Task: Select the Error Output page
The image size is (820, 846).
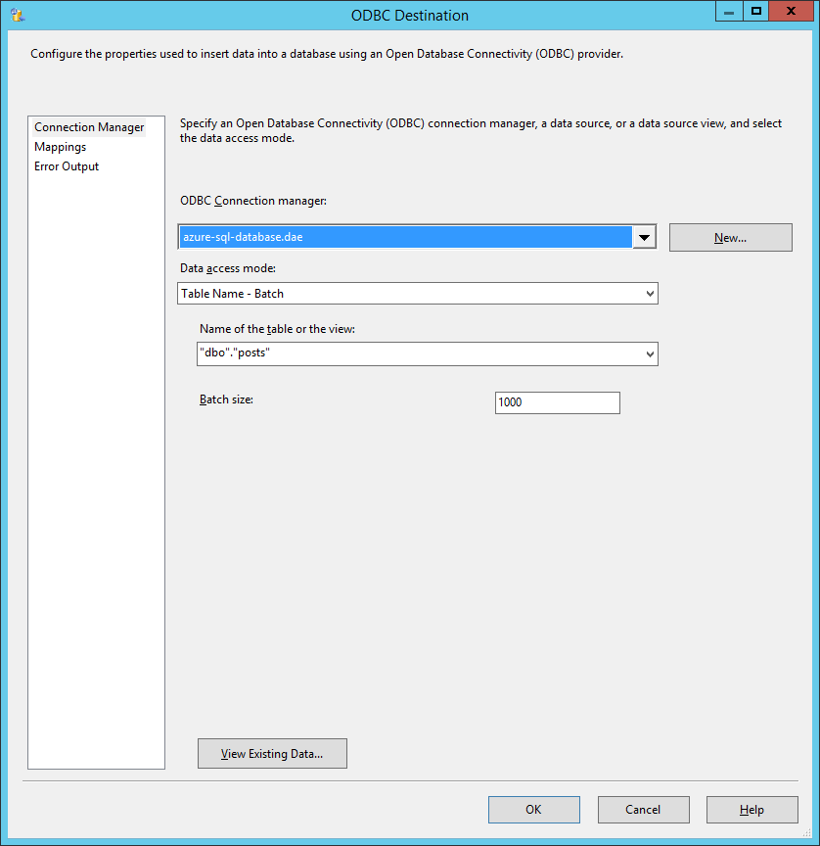Action: click(66, 165)
